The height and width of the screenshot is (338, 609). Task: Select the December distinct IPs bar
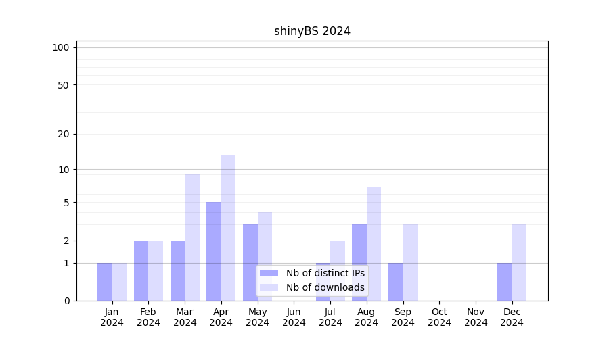tap(505, 282)
